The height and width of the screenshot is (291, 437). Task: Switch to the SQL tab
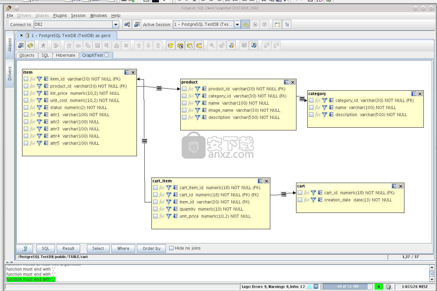(45, 55)
